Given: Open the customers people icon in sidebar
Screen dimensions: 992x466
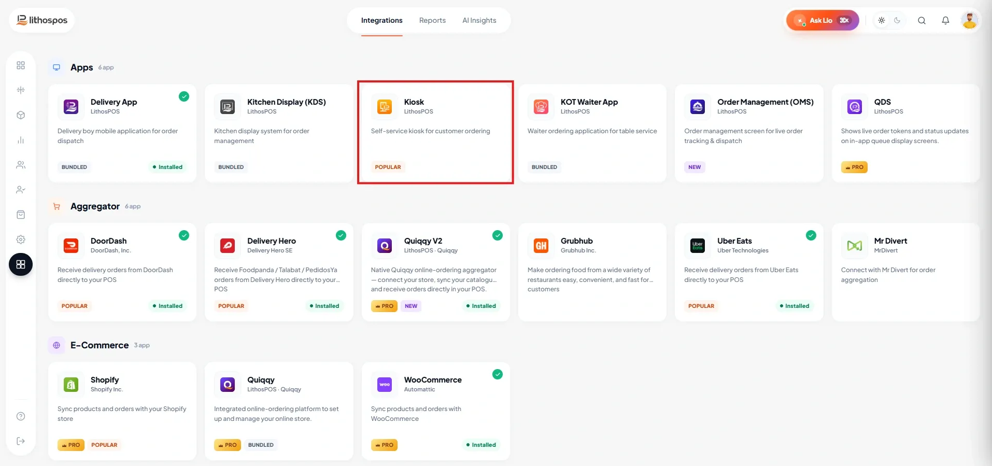Looking at the screenshot, I should [x=21, y=165].
